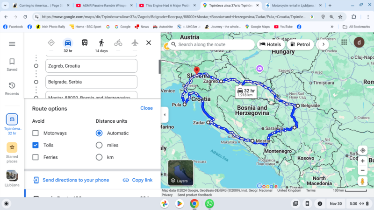Collapse the side panel arrow
The image size is (374, 210).
(165, 115)
